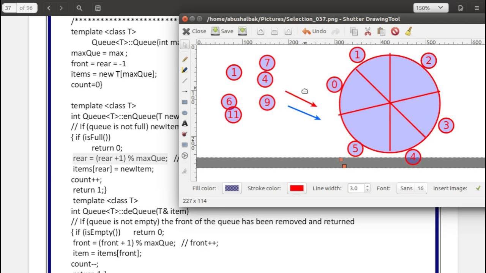Image resolution: width=486 pixels, height=273 pixels.
Task: Click the Fill color swatch
Action: coord(232,188)
